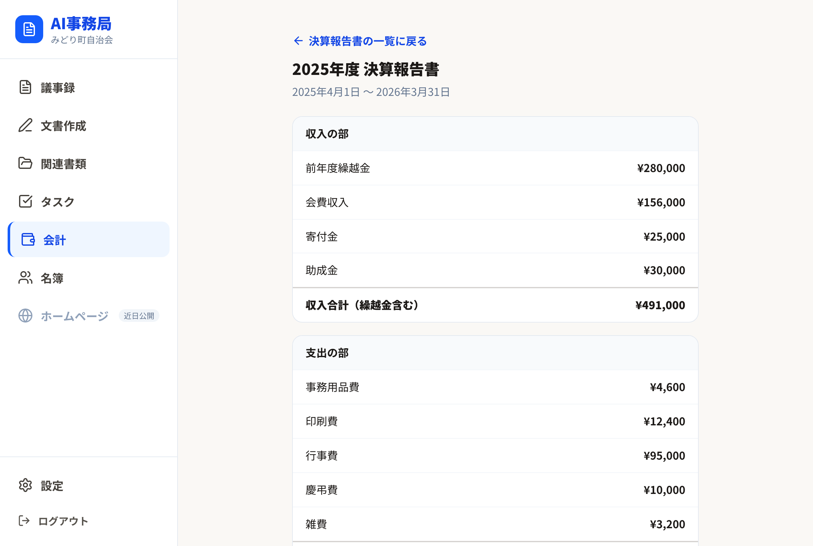Click the タスク checkbox icon in sidebar

coord(25,201)
